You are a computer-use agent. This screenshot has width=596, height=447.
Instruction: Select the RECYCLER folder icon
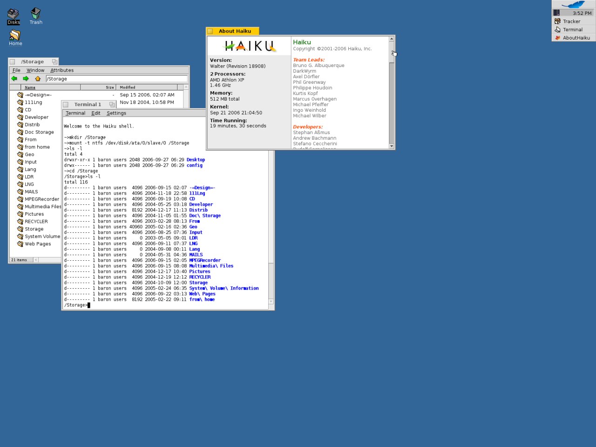click(x=20, y=222)
